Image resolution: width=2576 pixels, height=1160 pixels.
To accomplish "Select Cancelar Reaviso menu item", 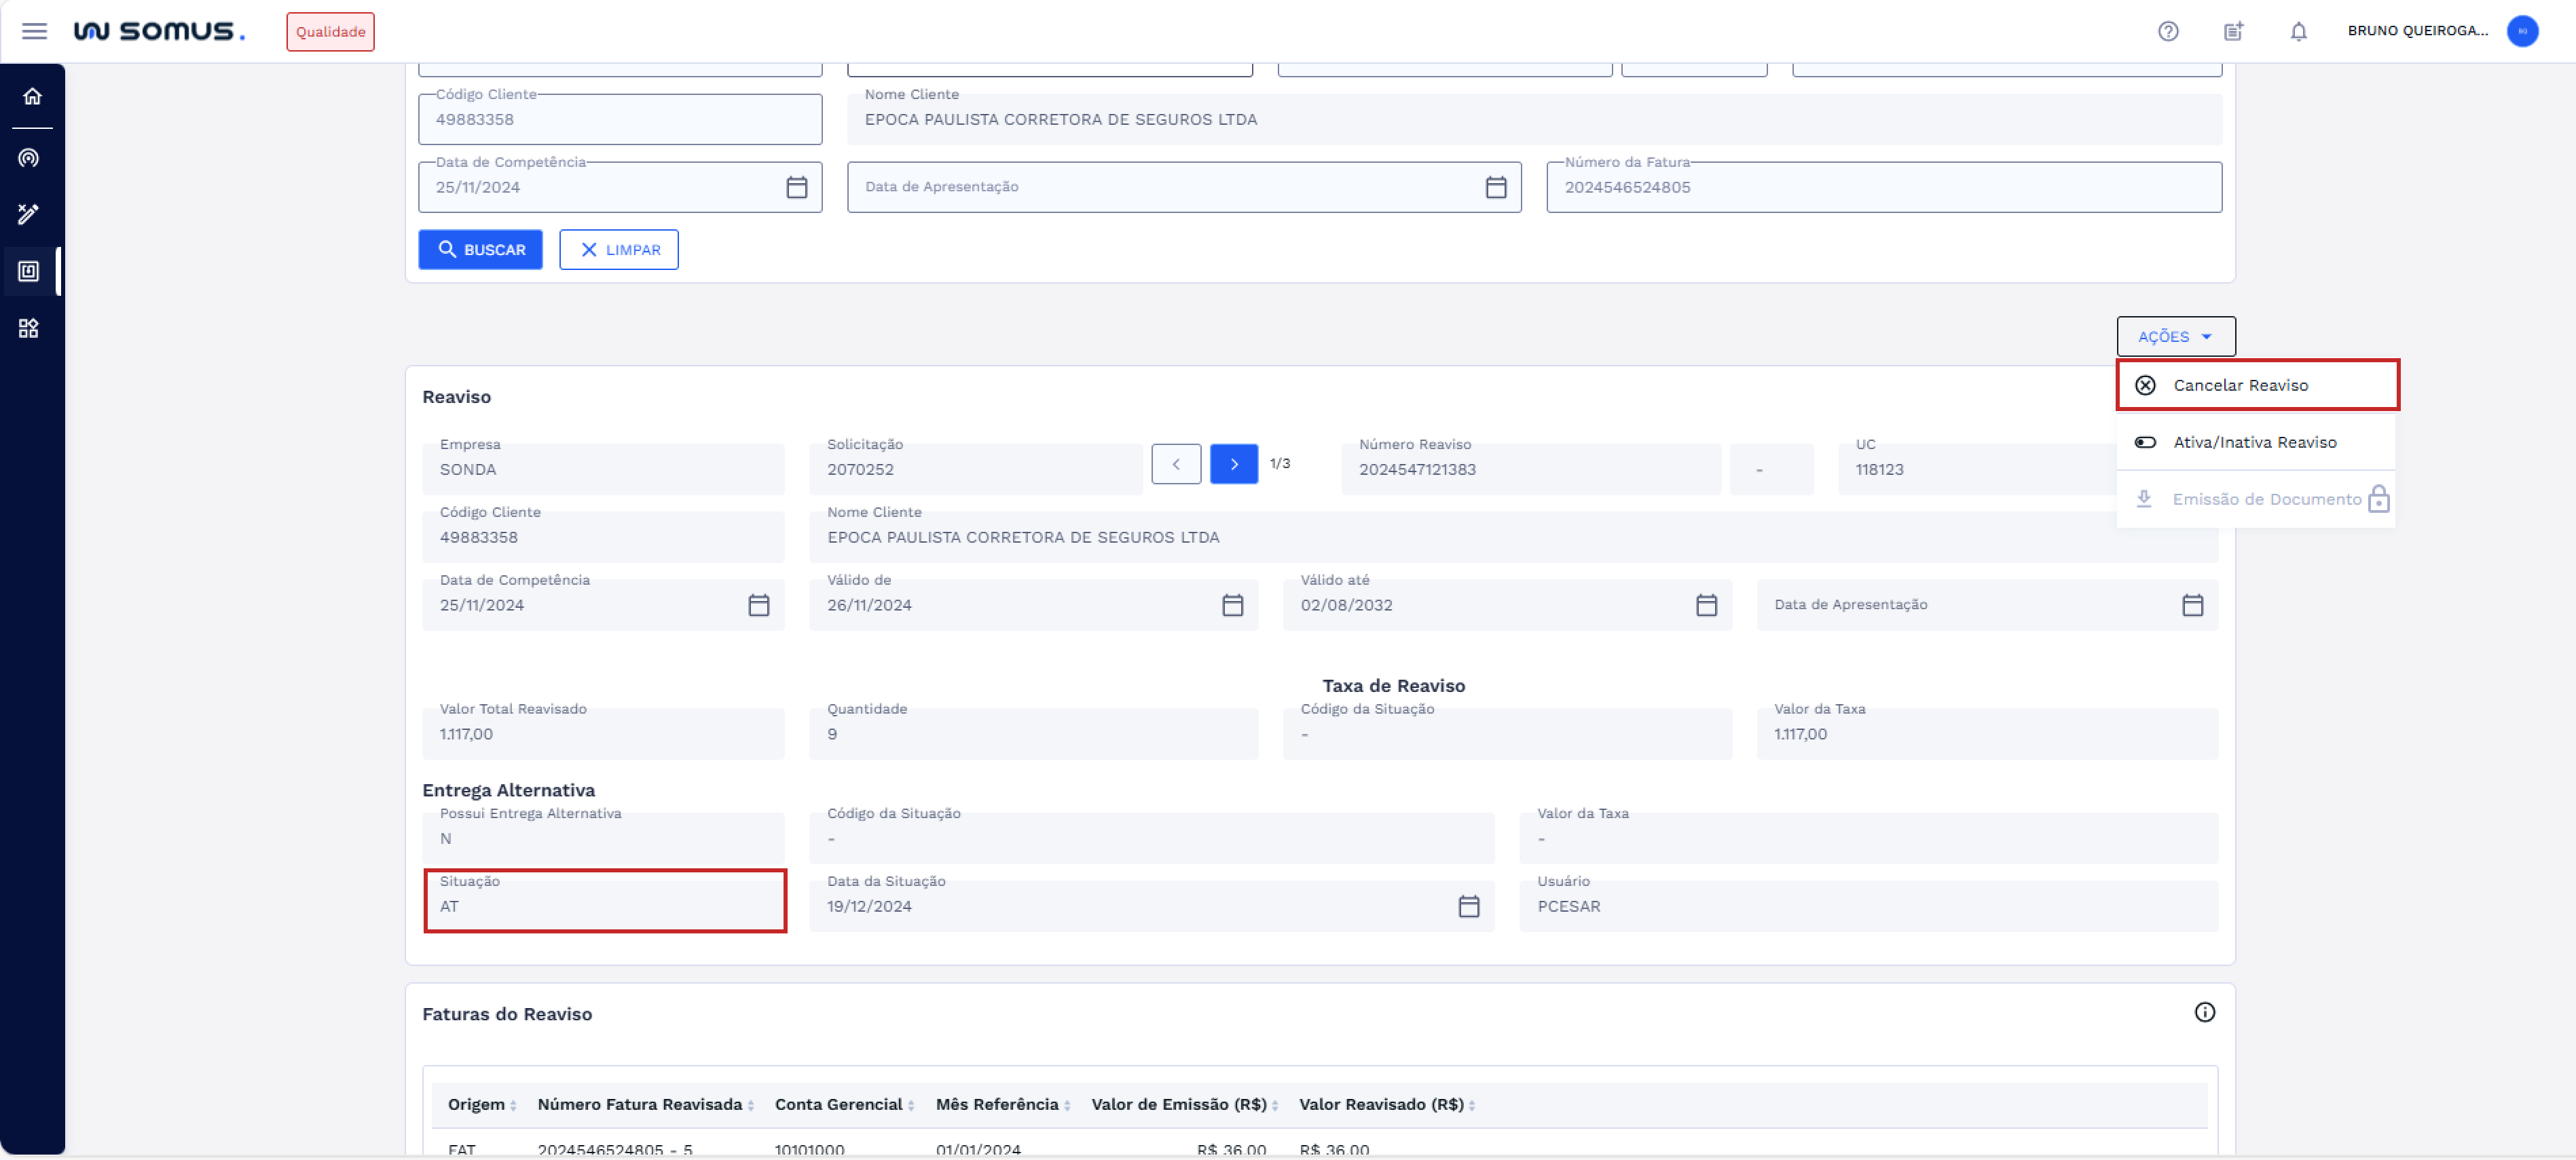I will pos(2240,385).
